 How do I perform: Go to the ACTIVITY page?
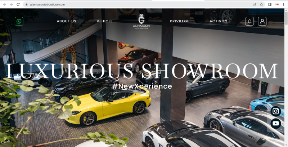219,21
